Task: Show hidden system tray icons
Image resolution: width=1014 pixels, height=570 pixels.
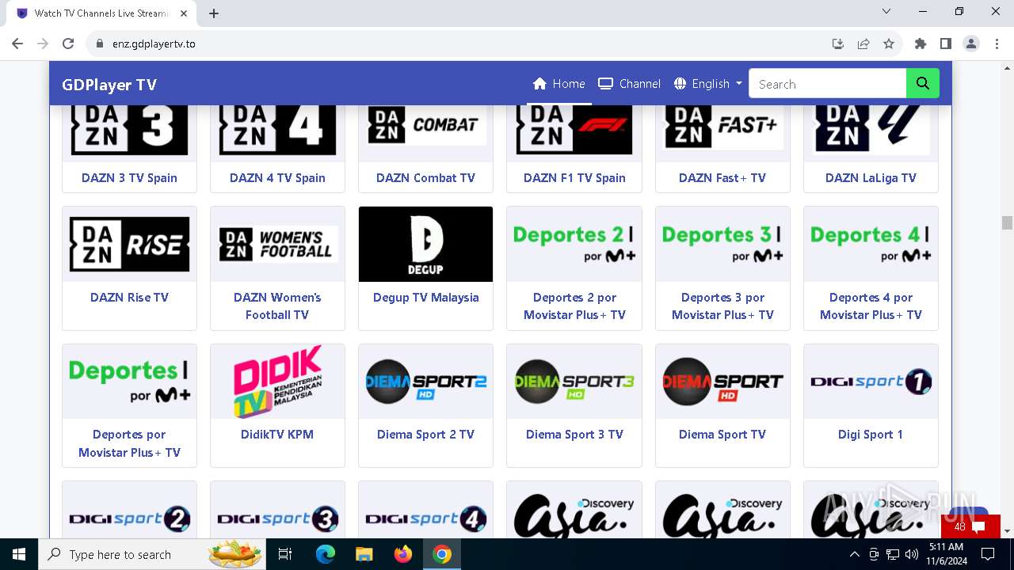Action: [854, 554]
